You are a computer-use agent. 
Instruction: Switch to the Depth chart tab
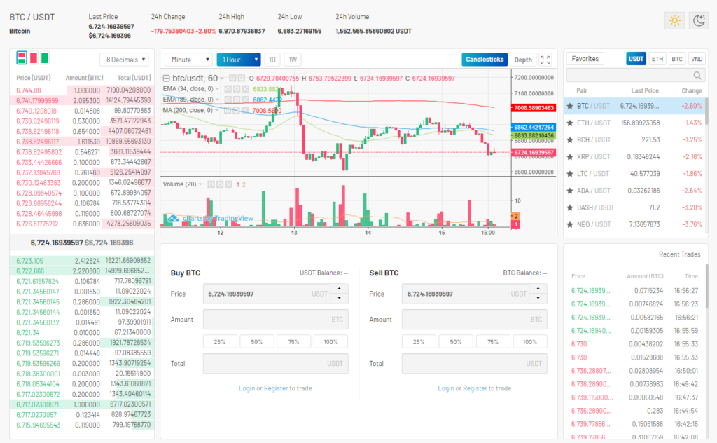(x=522, y=60)
